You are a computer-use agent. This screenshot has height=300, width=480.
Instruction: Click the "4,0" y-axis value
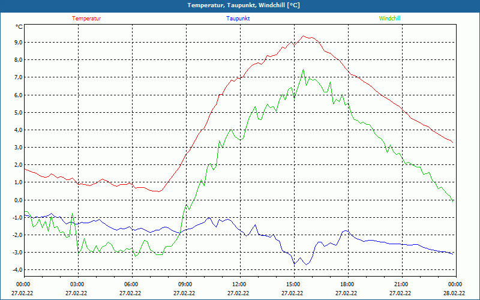[x=18, y=130]
